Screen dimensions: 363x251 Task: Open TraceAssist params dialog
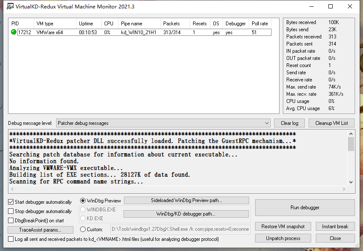click(x=40, y=230)
